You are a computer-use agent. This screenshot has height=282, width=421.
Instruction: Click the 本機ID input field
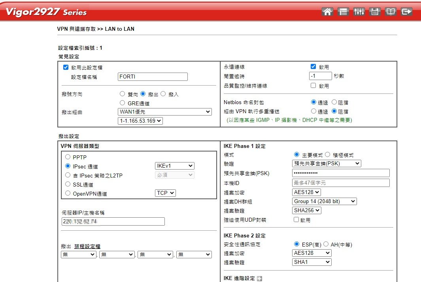[x=340, y=183]
